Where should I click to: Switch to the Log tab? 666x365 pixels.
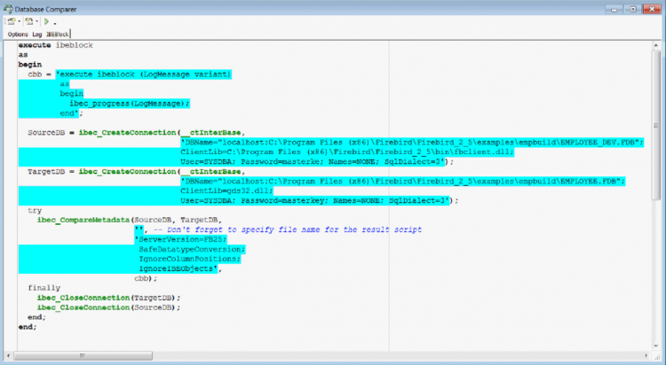37,35
